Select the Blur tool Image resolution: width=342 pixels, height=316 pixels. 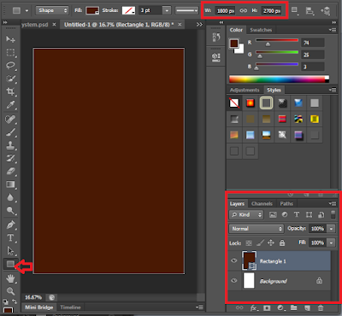[x=10, y=197]
